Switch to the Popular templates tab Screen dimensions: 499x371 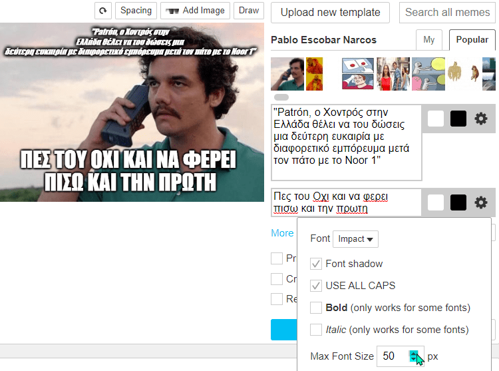pyautogui.click(x=472, y=40)
